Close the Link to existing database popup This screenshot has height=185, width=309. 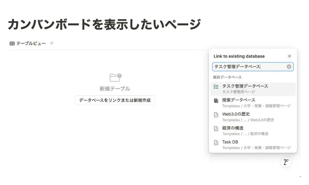click(x=289, y=56)
